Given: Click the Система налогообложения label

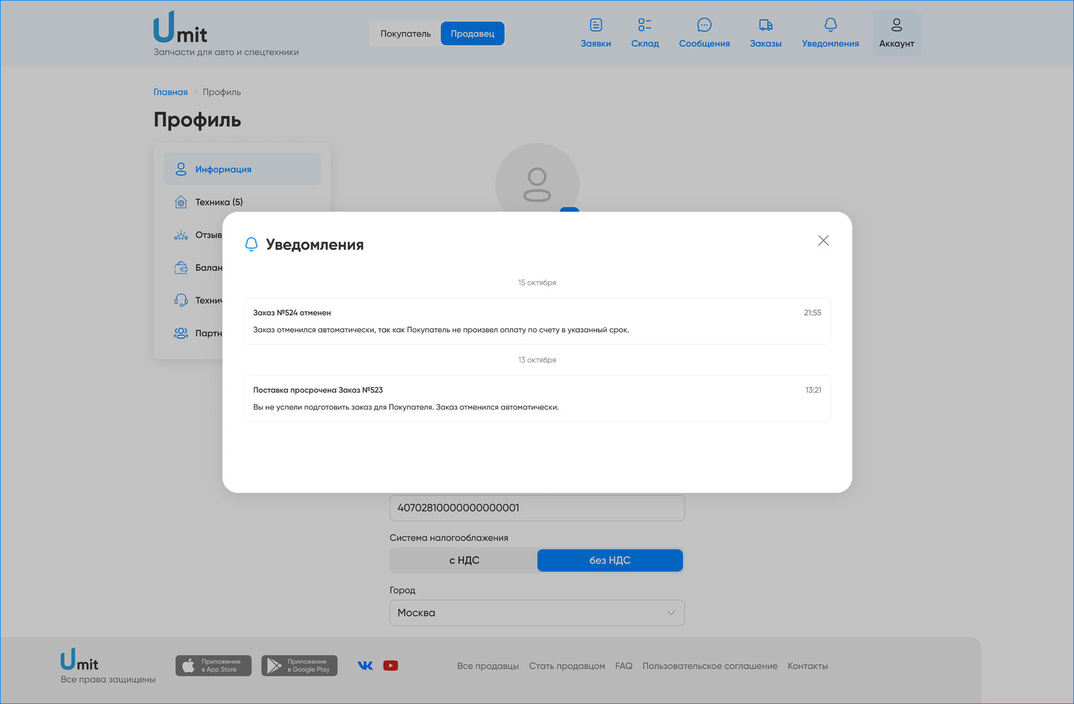Looking at the screenshot, I should (449, 538).
